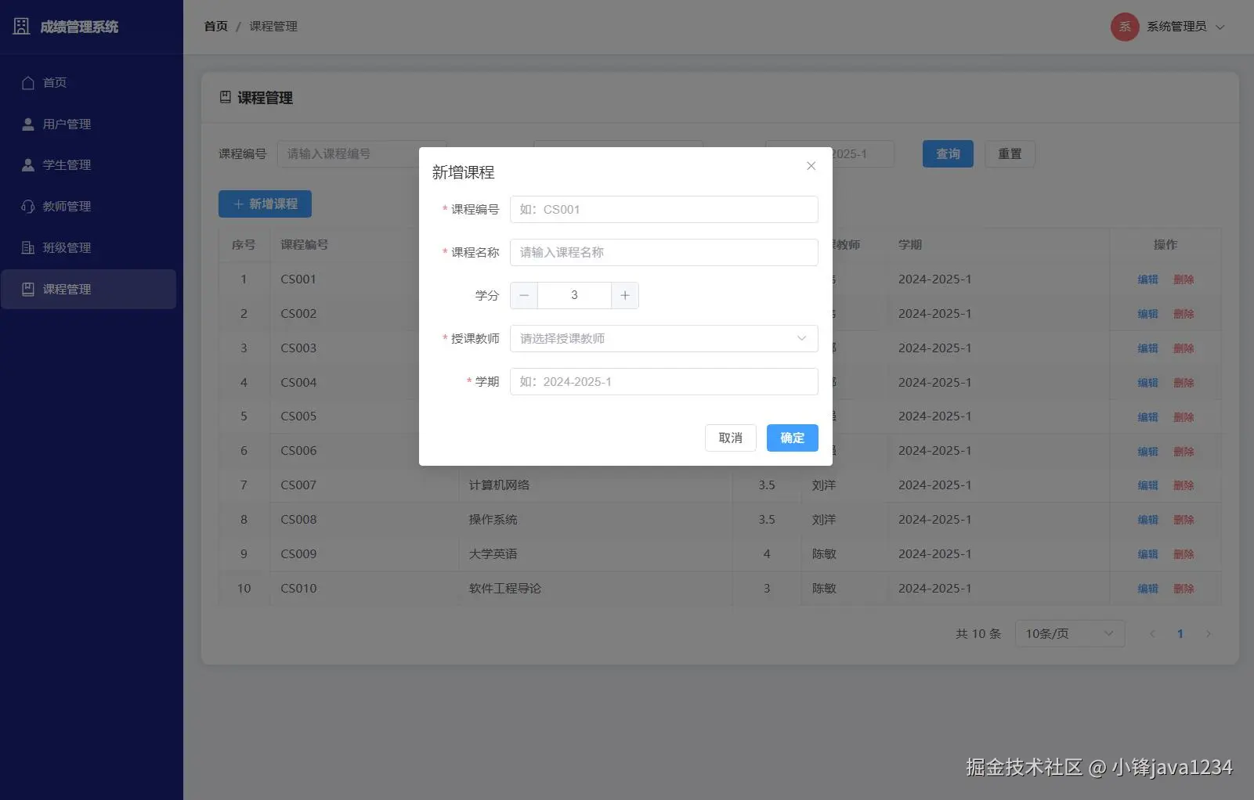The image size is (1254, 800).
Task: Click the 课程管理 sidebar icon
Action: click(x=29, y=289)
